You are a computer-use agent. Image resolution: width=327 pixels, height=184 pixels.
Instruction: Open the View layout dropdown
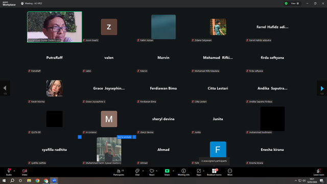pos(295,4)
